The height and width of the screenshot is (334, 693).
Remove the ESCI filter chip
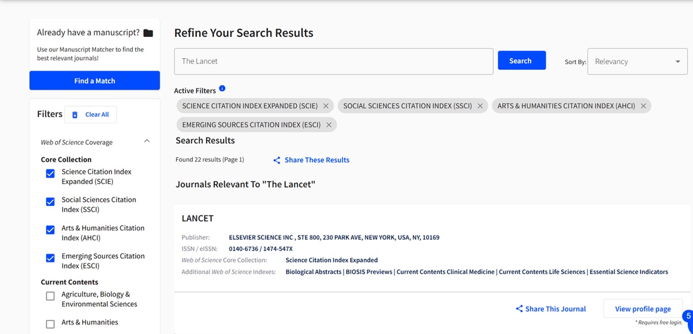[329, 125]
